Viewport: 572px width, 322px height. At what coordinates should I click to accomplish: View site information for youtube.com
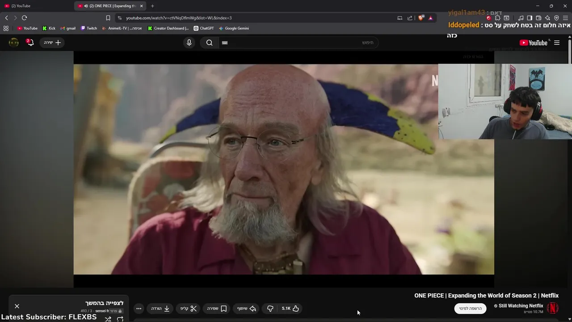click(x=119, y=18)
